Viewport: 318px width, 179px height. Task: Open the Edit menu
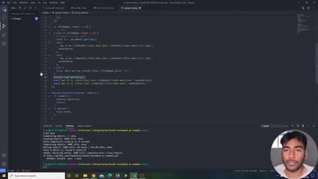14,2
